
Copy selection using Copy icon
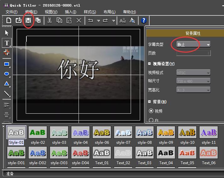tap(59, 20)
